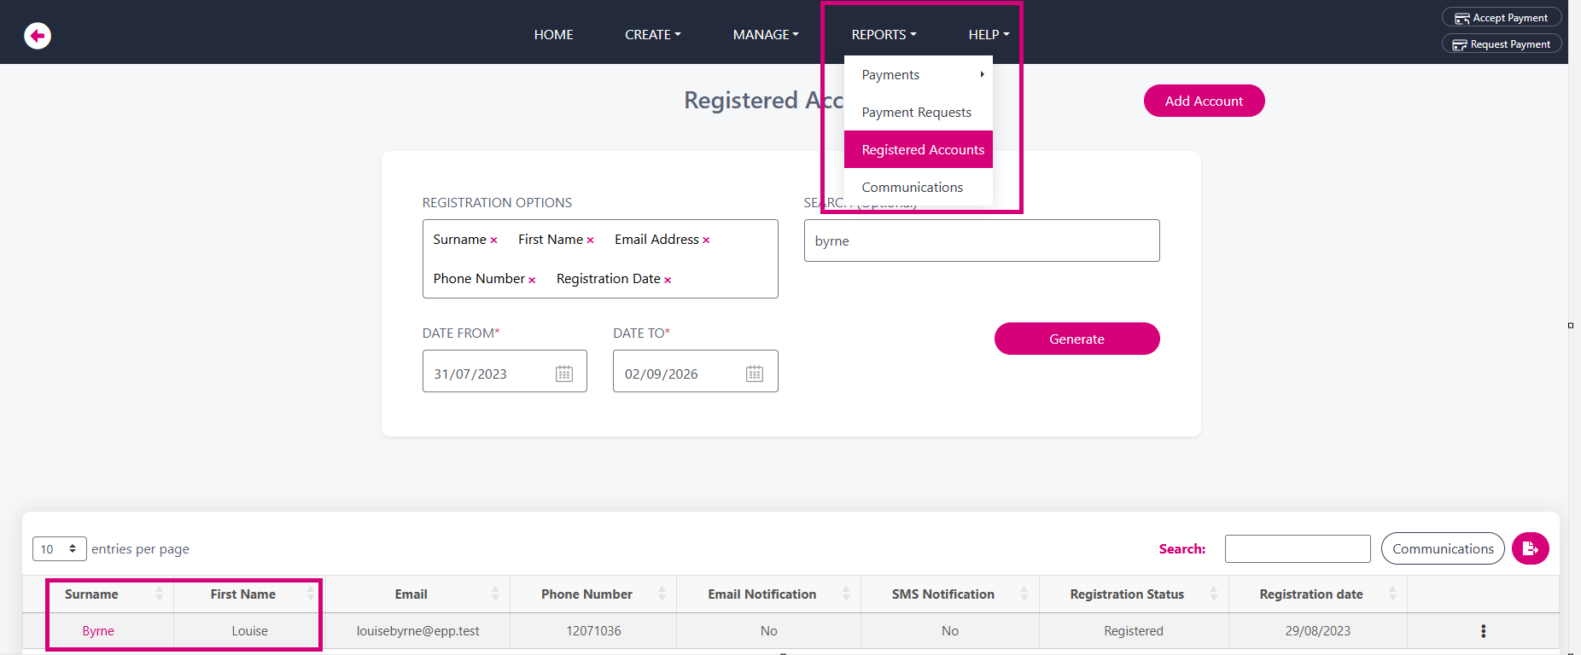Open the HELP dropdown menu
The image size is (1581, 655).
pyautogui.click(x=989, y=35)
